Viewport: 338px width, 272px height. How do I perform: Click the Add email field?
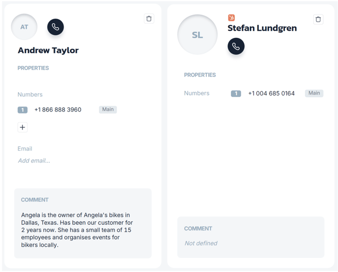(34, 160)
